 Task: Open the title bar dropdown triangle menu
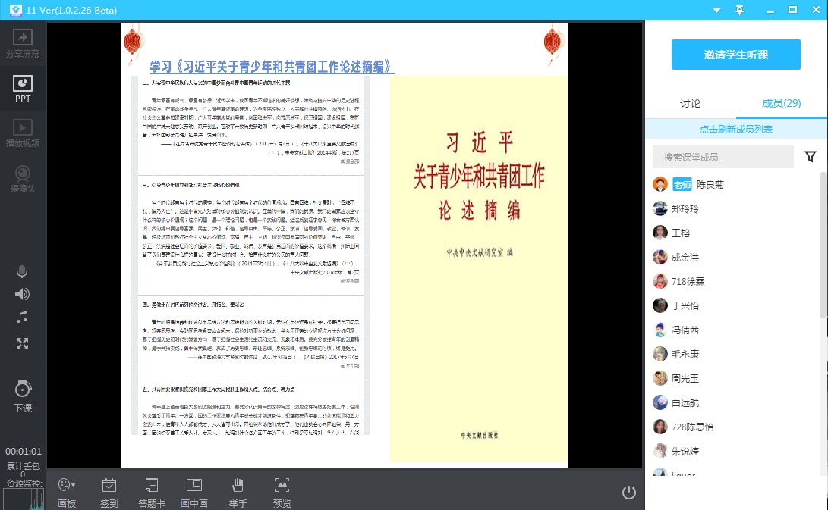pos(716,10)
